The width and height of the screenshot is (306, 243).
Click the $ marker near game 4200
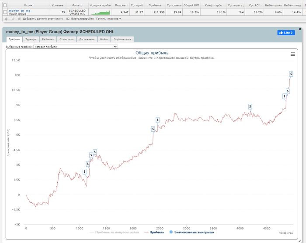[250, 106]
